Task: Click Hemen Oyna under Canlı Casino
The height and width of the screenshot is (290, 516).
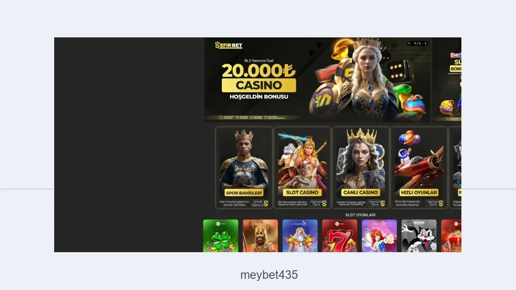Action: click(x=377, y=203)
